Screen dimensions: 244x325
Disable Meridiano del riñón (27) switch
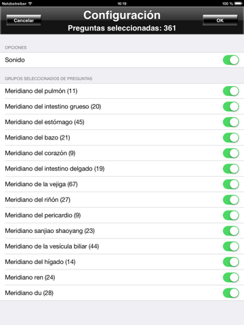pos(231,200)
